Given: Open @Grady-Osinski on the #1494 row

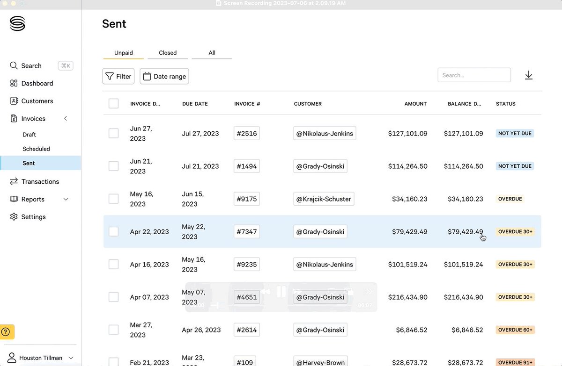Looking at the screenshot, I should pyautogui.click(x=320, y=166).
